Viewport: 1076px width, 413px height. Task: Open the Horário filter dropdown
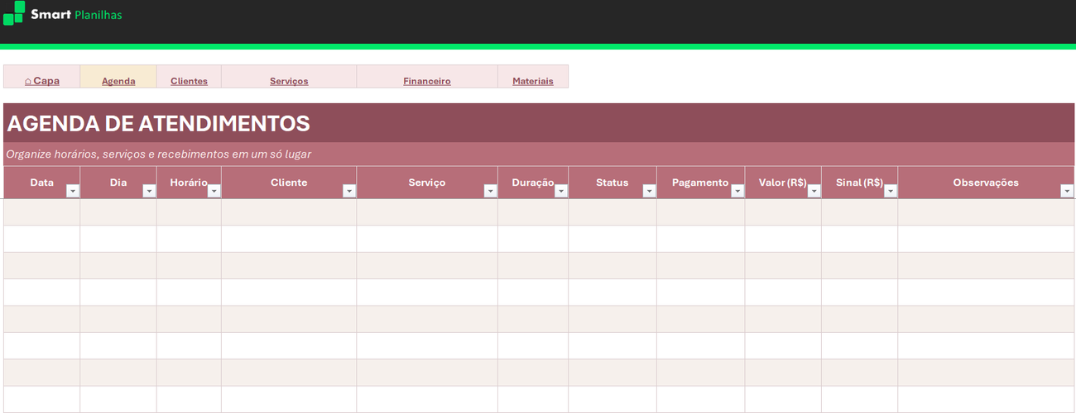pyautogui.click(x=214, y=191)
